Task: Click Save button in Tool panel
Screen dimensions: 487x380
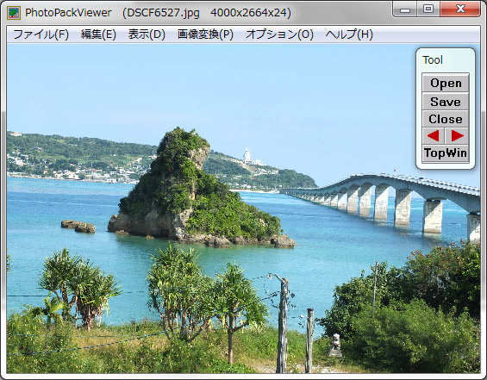Action: point(446,102)
